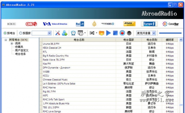Click 澳大利亚 country cell of Kiss FM

pos(129,64)
